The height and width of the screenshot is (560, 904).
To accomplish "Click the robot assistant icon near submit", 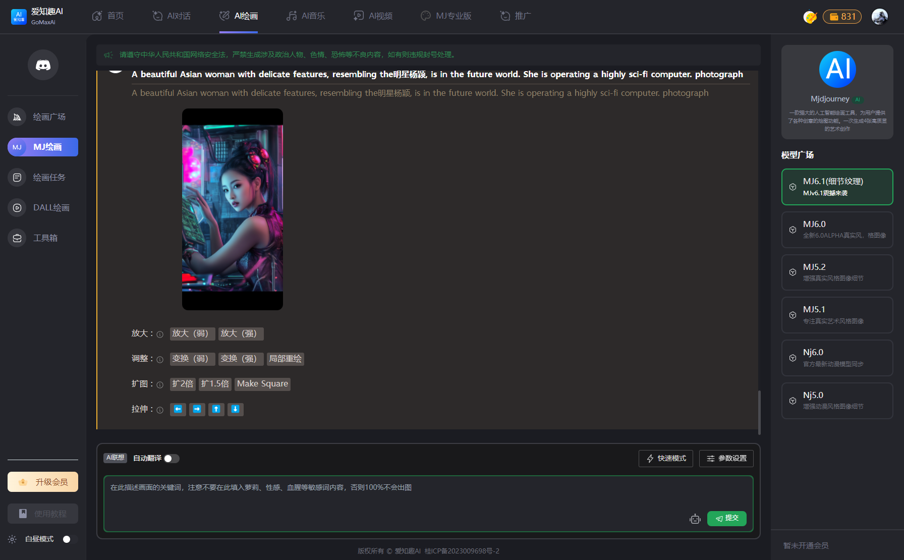I will (695, 519).
